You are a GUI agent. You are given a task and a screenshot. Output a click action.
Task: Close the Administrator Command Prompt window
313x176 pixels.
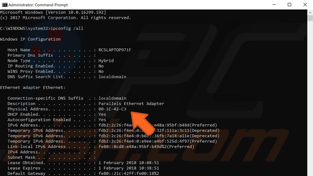[305, 5]
